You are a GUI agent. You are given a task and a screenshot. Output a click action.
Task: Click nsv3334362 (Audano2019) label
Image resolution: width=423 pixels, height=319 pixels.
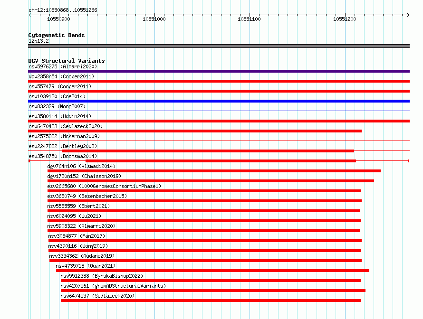(82, 256)
